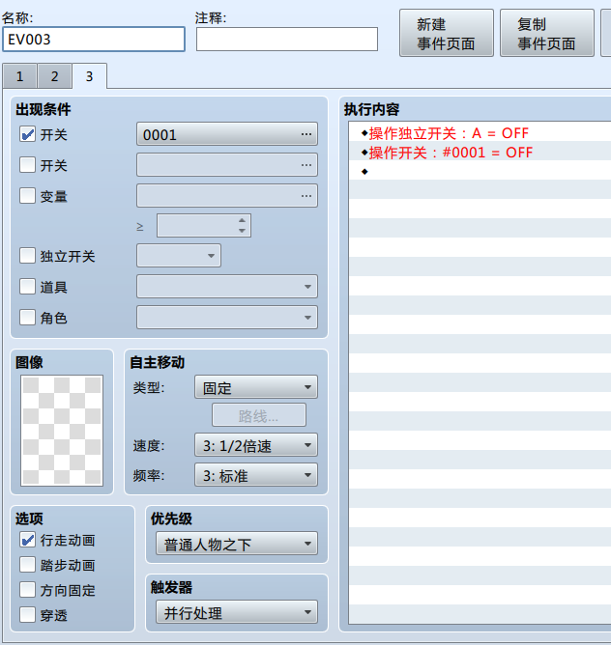Enable the second 开关 checkbox
The image size is (611, 645).
tap(28, 165)
